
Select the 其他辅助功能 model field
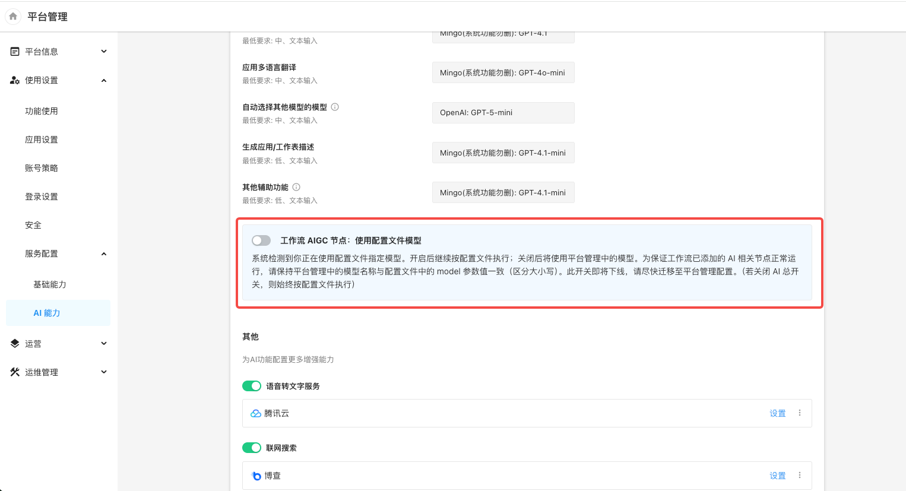(503, 192)
